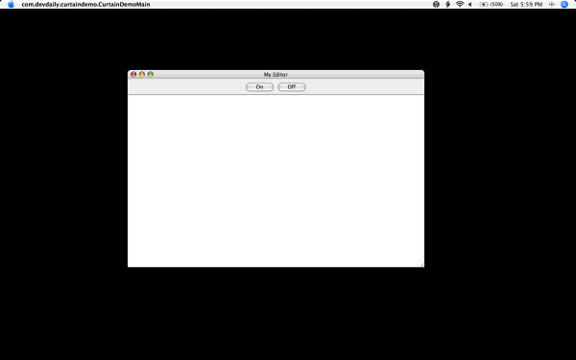Viewport: 576px width, 360px height.
Task: Click the On button in My Editor
Action: (x=259, y=87)
